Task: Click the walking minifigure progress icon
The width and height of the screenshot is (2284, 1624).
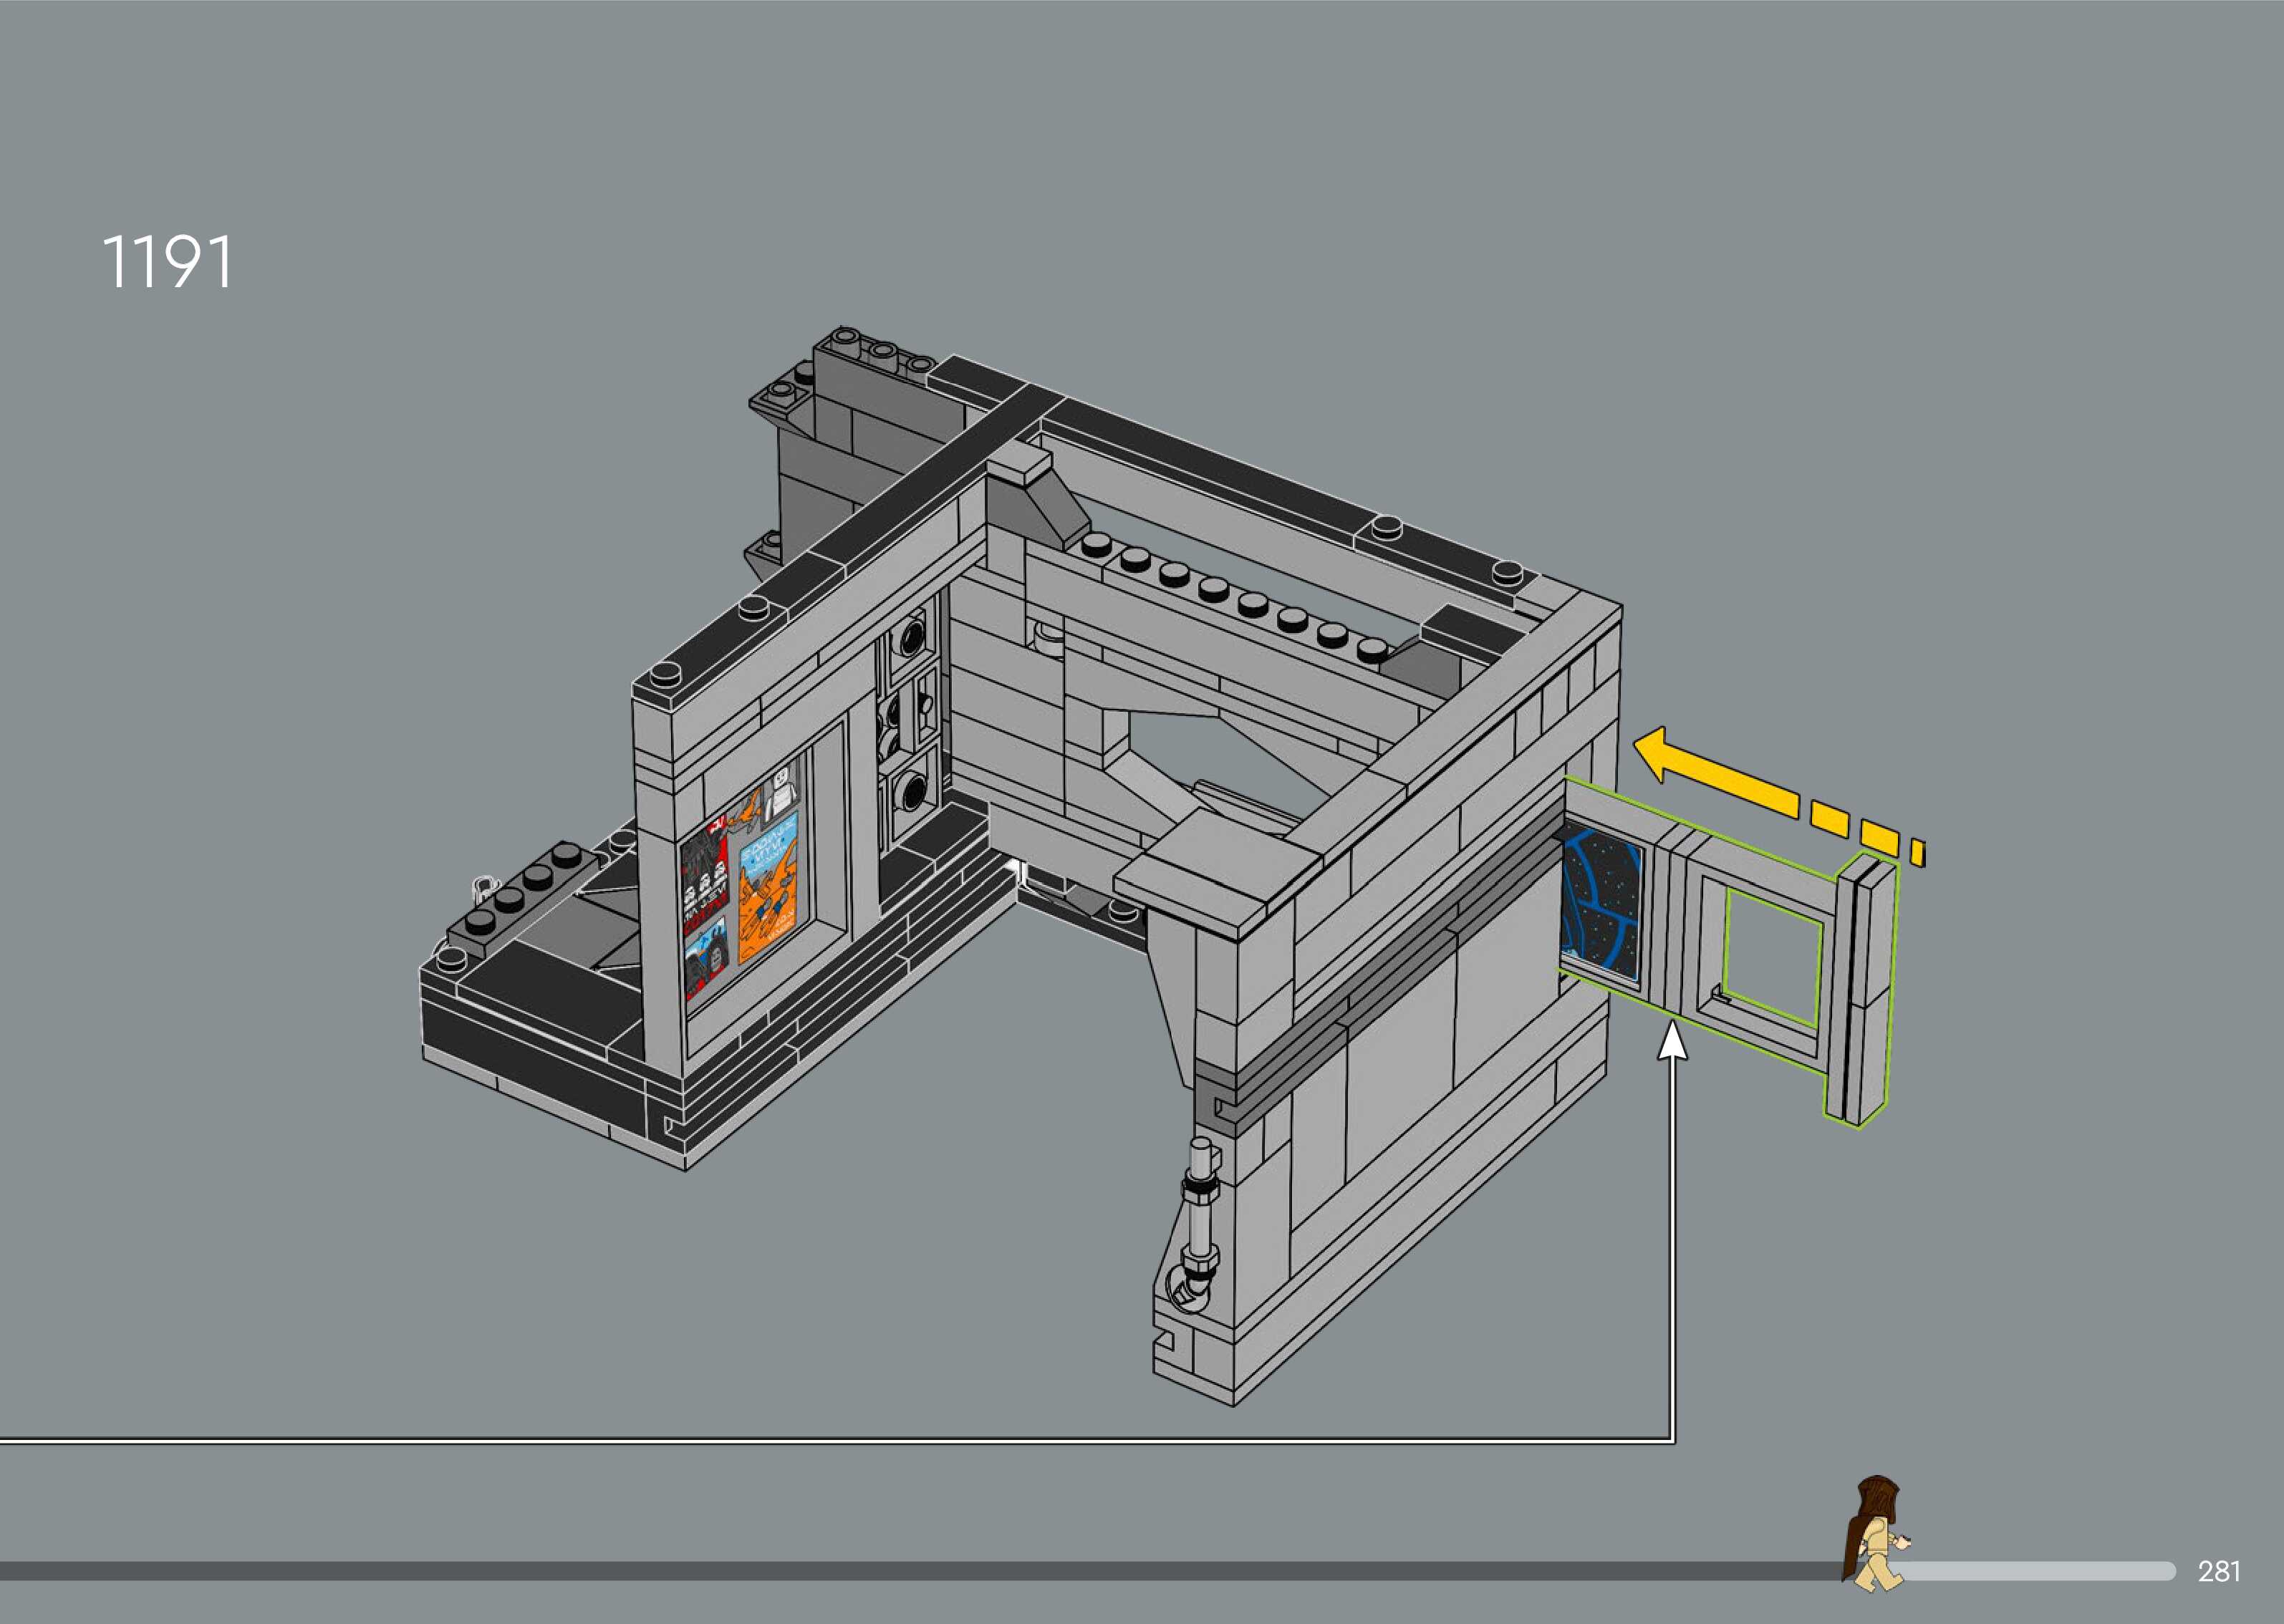Action: (x=1875, y=1533)
